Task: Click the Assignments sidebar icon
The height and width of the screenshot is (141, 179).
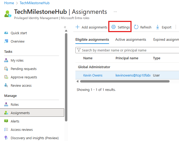Action: (6, 113)
